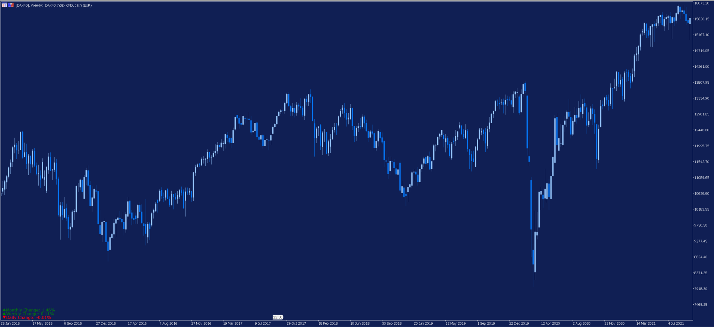Click the DAX40 Weekly chart title text
Screen dimensions: 714x327
[x=54, y=5]
